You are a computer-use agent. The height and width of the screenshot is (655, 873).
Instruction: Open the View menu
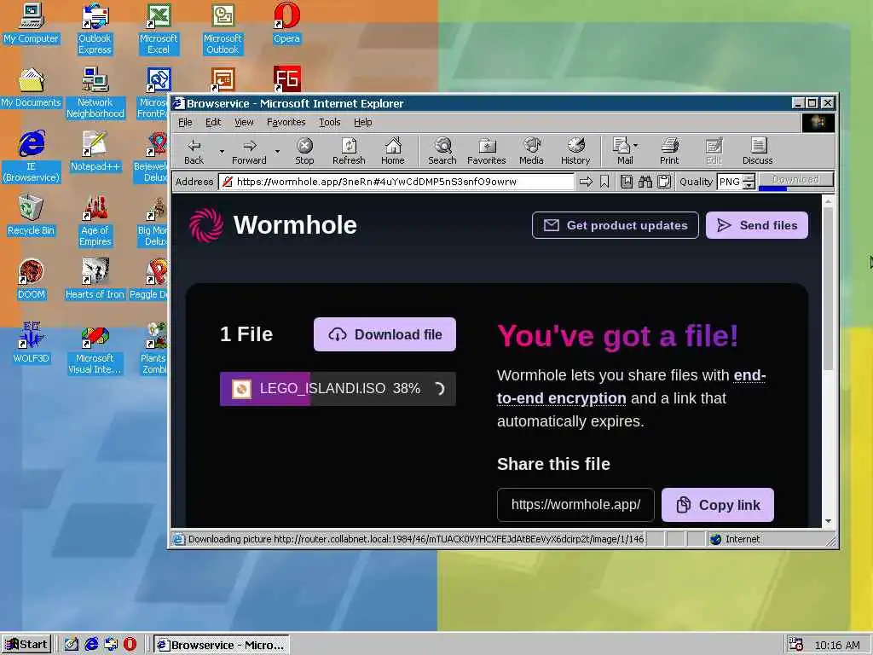coord(244,122)
